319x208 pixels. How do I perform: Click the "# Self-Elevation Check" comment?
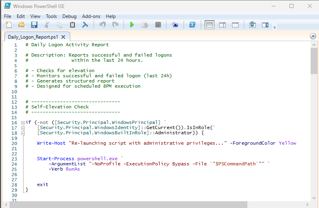point(57,107)
